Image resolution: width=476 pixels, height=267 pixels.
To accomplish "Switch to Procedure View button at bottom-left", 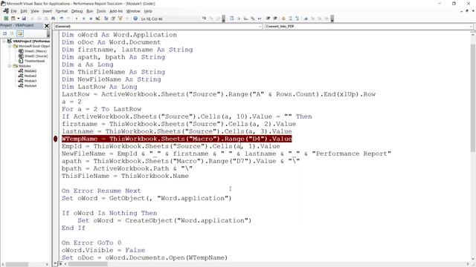I will click(56, 264).
